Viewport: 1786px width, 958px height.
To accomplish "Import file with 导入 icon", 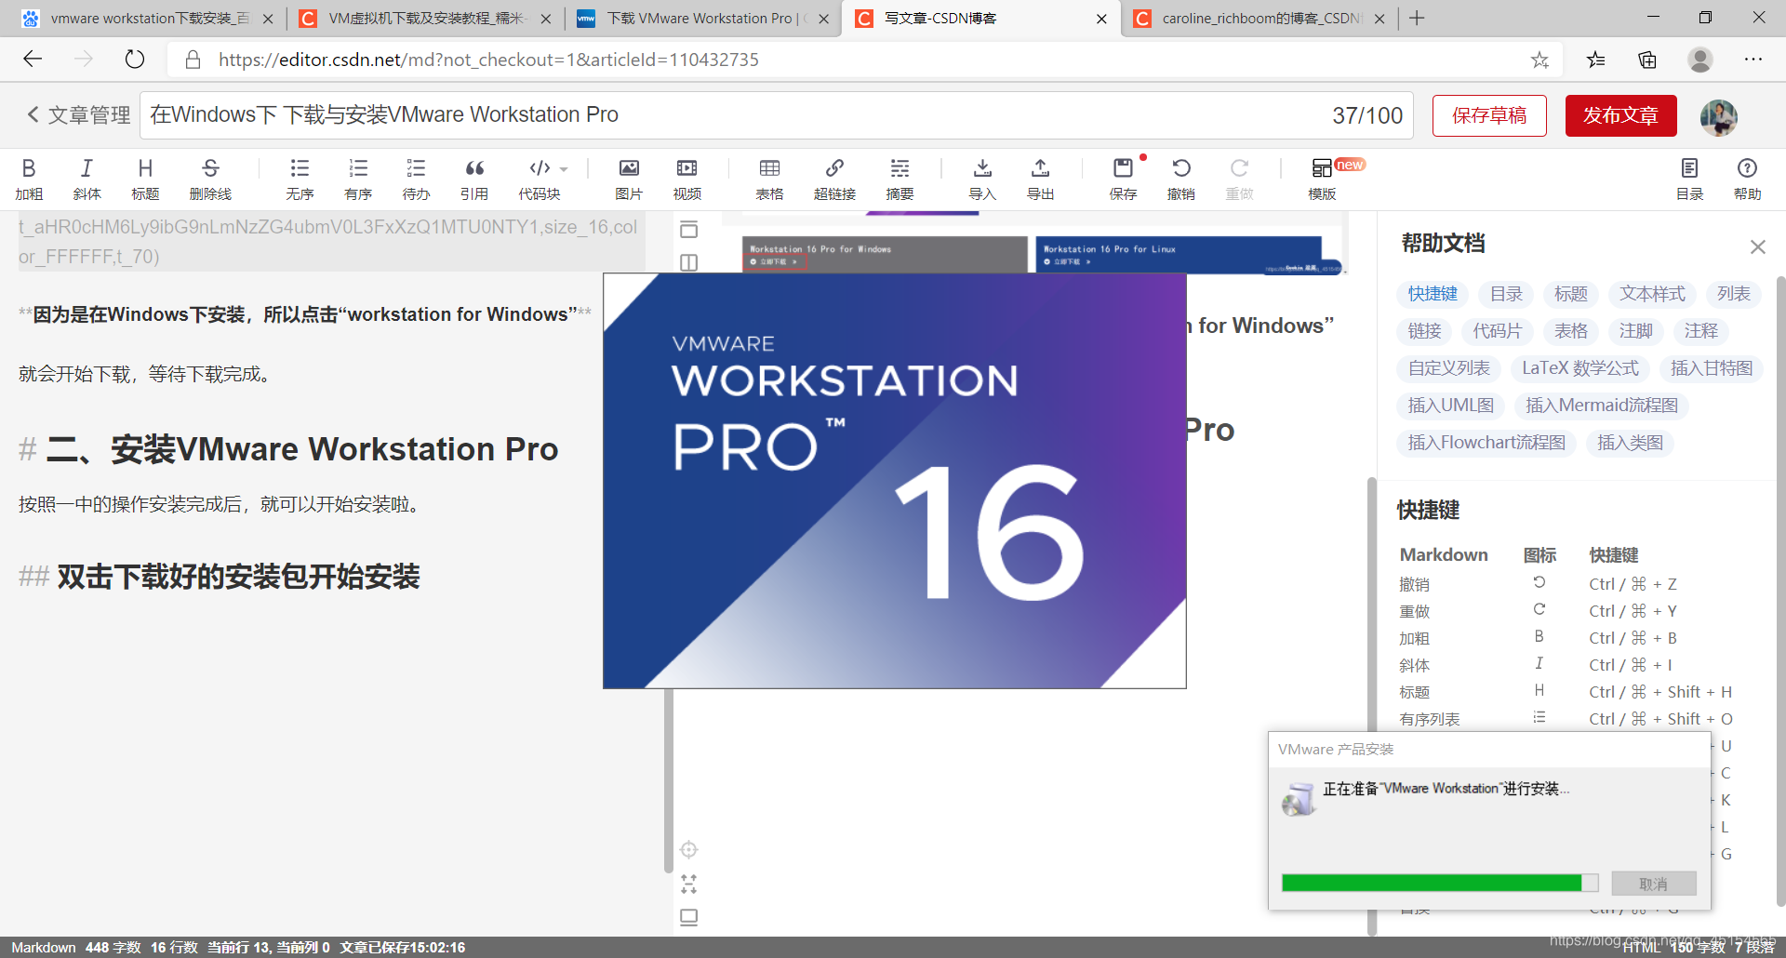I will (982, 179).
